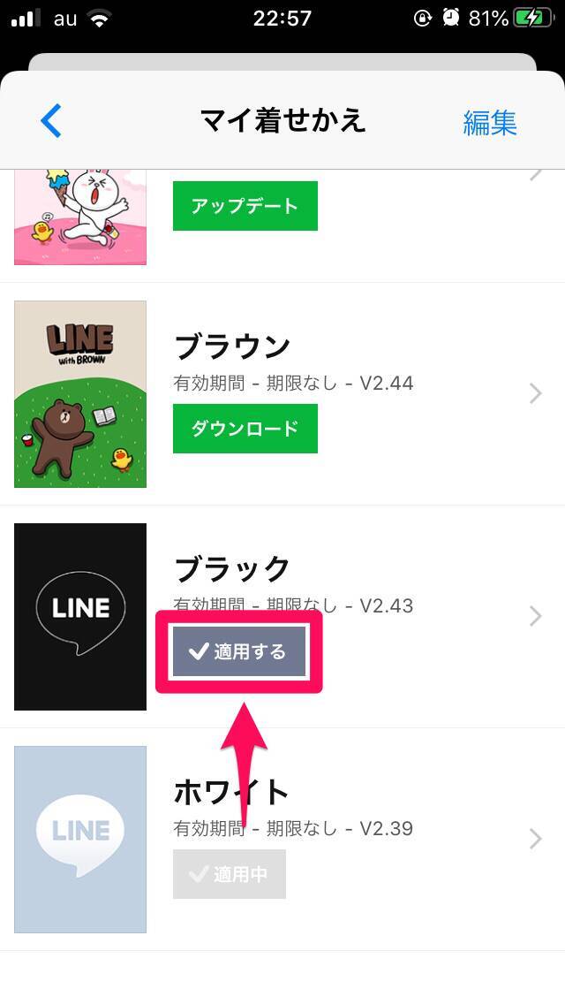The width and height of the screenshot is (565, 1004).
Task: Expand ホワイト theme details chevron
Action: (x=535, y=840)
